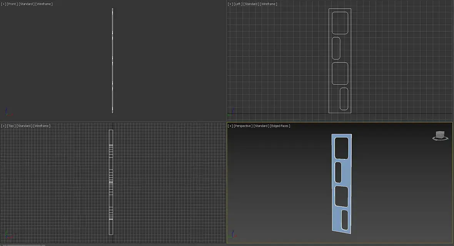Viewport: 454px width, 246px height.
Task: Select the thin object in Front viewport
Action: [x=113, y=61]
